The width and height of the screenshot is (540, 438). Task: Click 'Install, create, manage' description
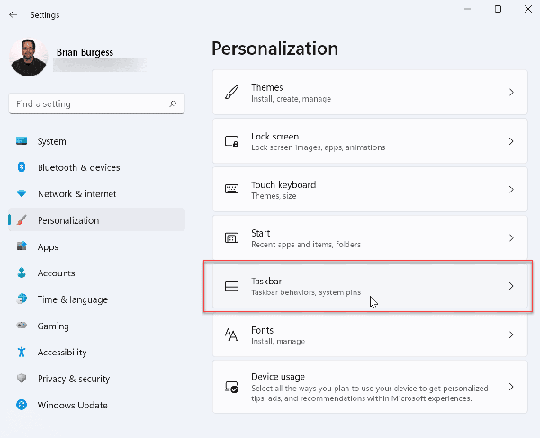click(x=291, y=99)
